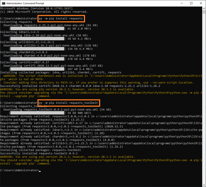Click 'Requirement already satisfied: idna<3' line
Screen dimensions: 206x187
click(101, 131)
